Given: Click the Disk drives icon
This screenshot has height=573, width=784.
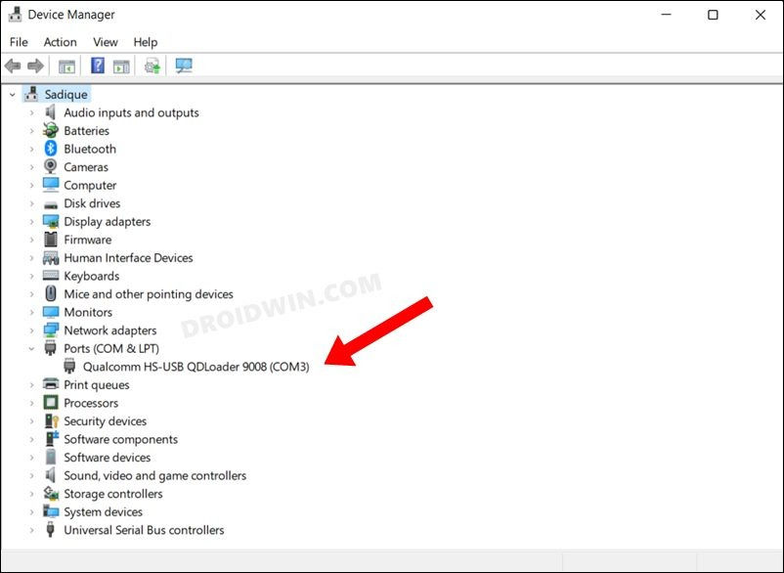Looking at the screenshot, I should (51, 204).
